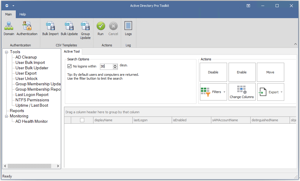Collapse the Tools tree node
Viewport: 300px width, 181px height.
pyautogui.click(x=7, y=52)
